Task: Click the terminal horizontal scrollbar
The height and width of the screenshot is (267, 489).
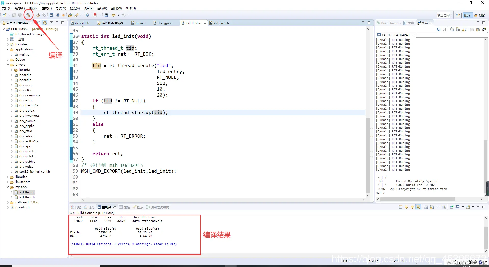Action: click(418, 199)
